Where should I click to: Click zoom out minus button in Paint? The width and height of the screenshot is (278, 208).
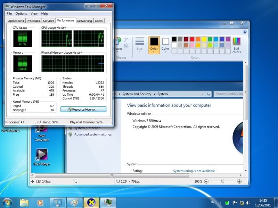206,181
